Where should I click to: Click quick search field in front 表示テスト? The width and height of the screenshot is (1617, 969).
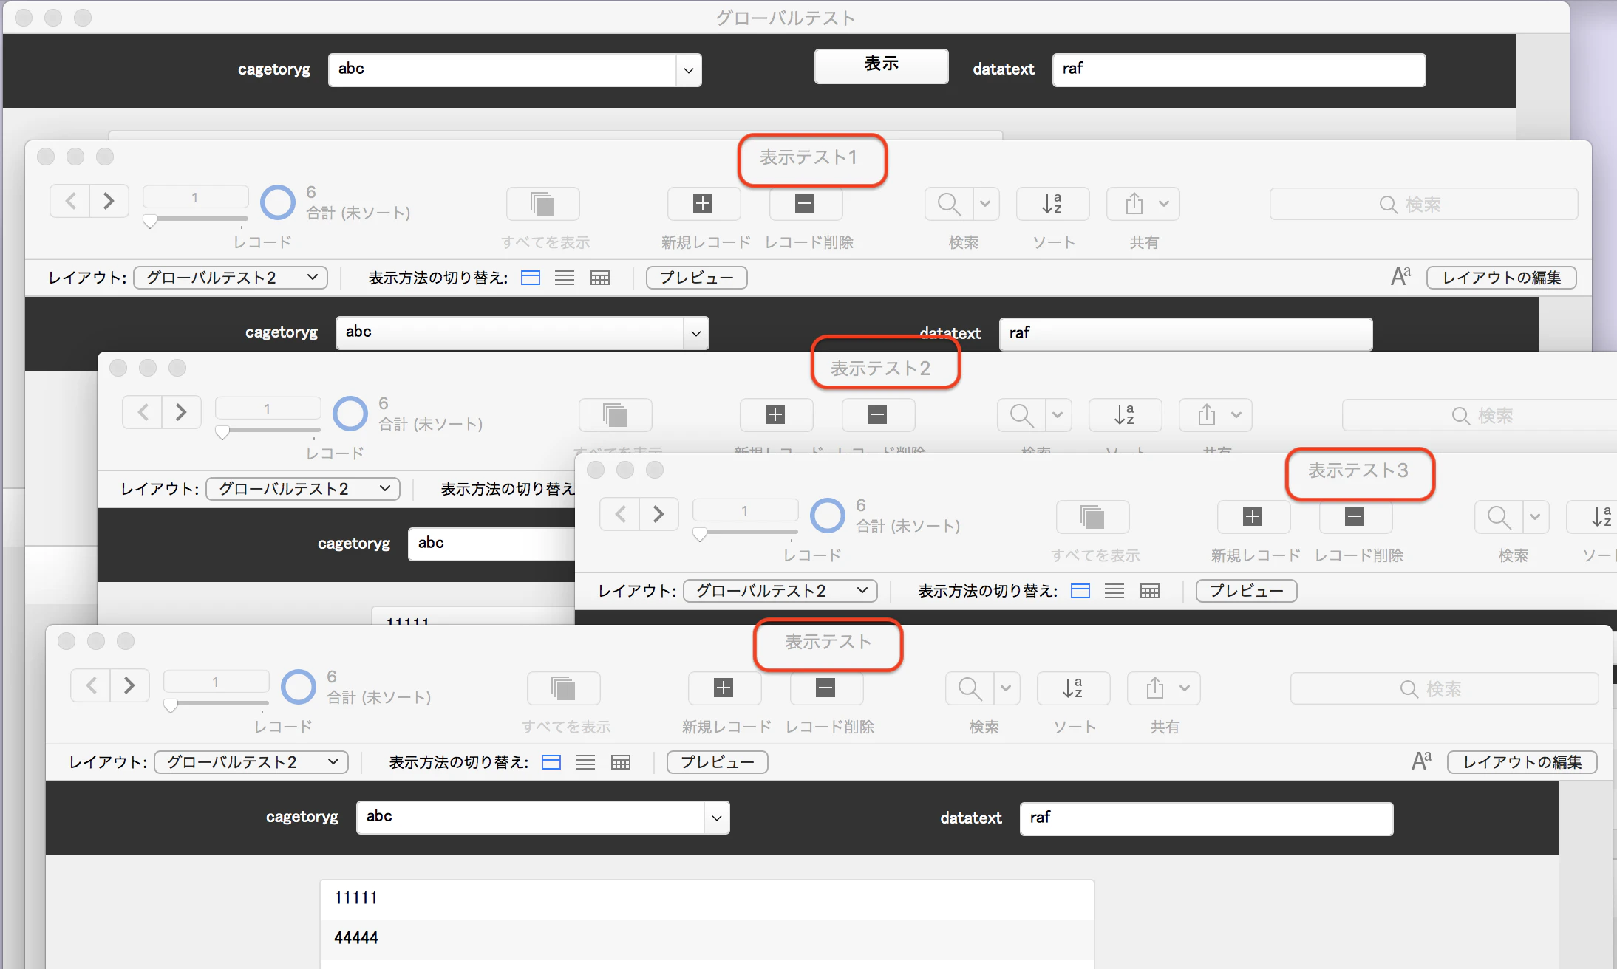(1444, 688)
